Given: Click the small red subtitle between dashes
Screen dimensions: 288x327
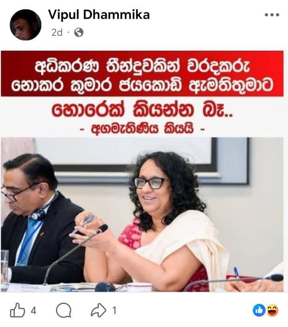Looking at the screenshot, I should (142, 129).
